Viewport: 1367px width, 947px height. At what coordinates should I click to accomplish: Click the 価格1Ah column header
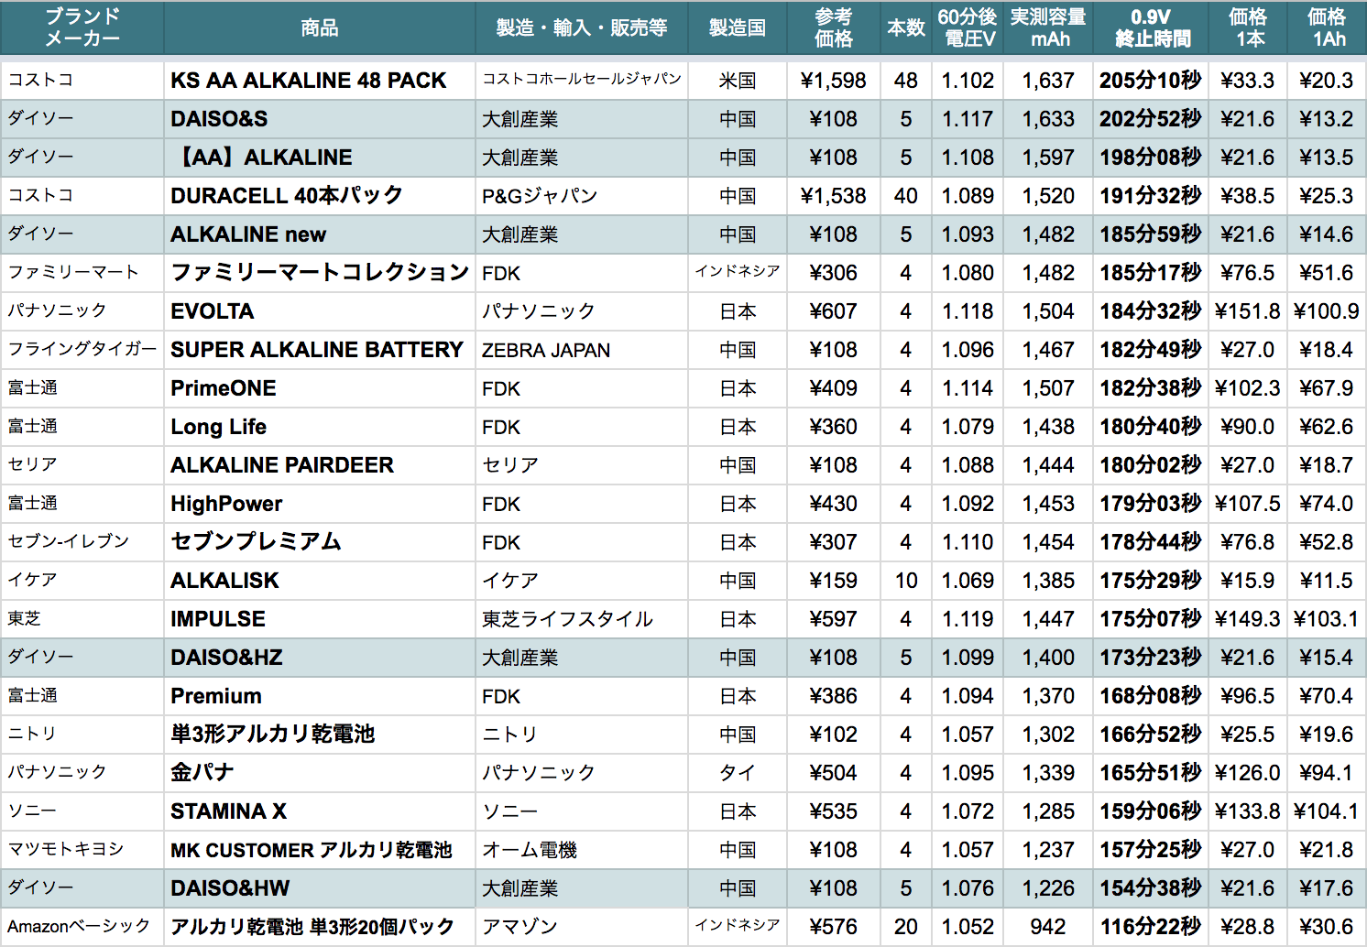tap(1327, 27)
